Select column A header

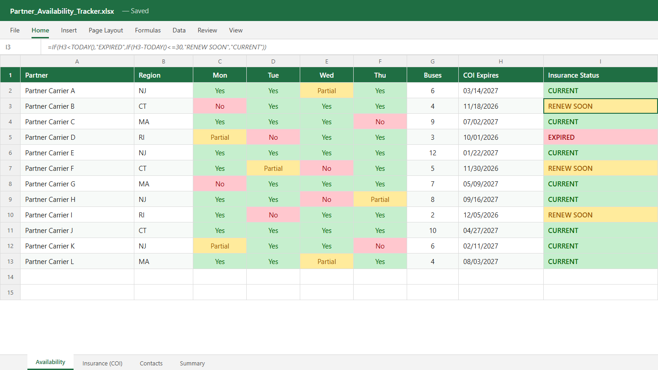click(x=77, y=61)
